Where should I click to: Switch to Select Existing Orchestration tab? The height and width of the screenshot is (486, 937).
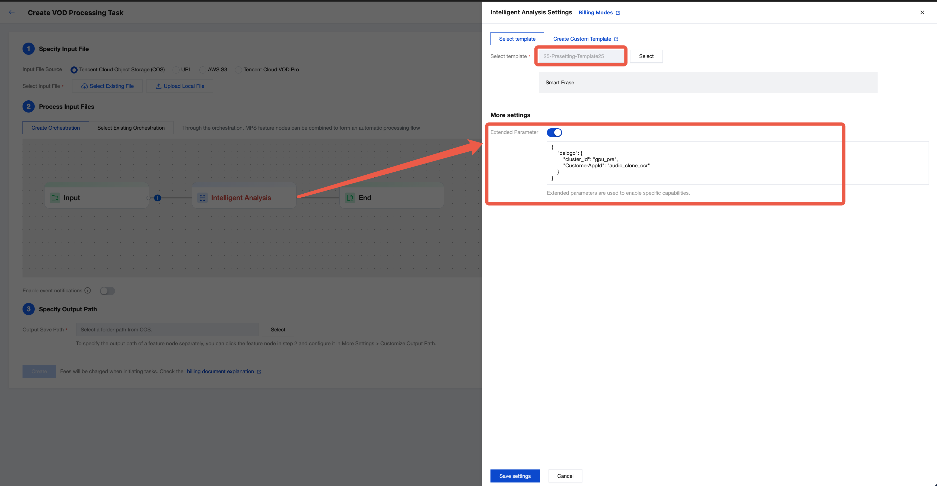(x=131, y=128)
